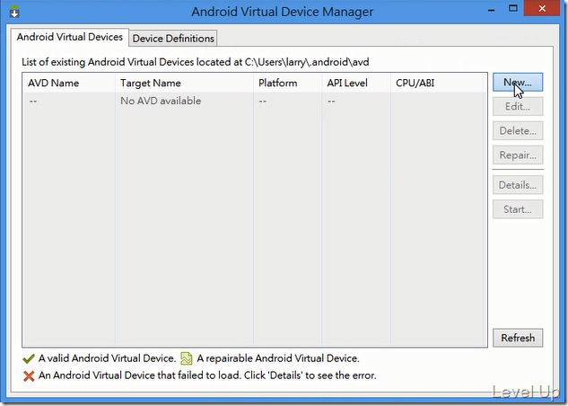Click the repairable AVD legend icon

click(x=187, y=358)
